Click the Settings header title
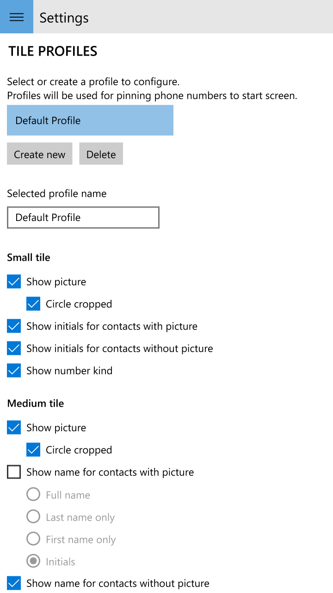 point(64,18)
